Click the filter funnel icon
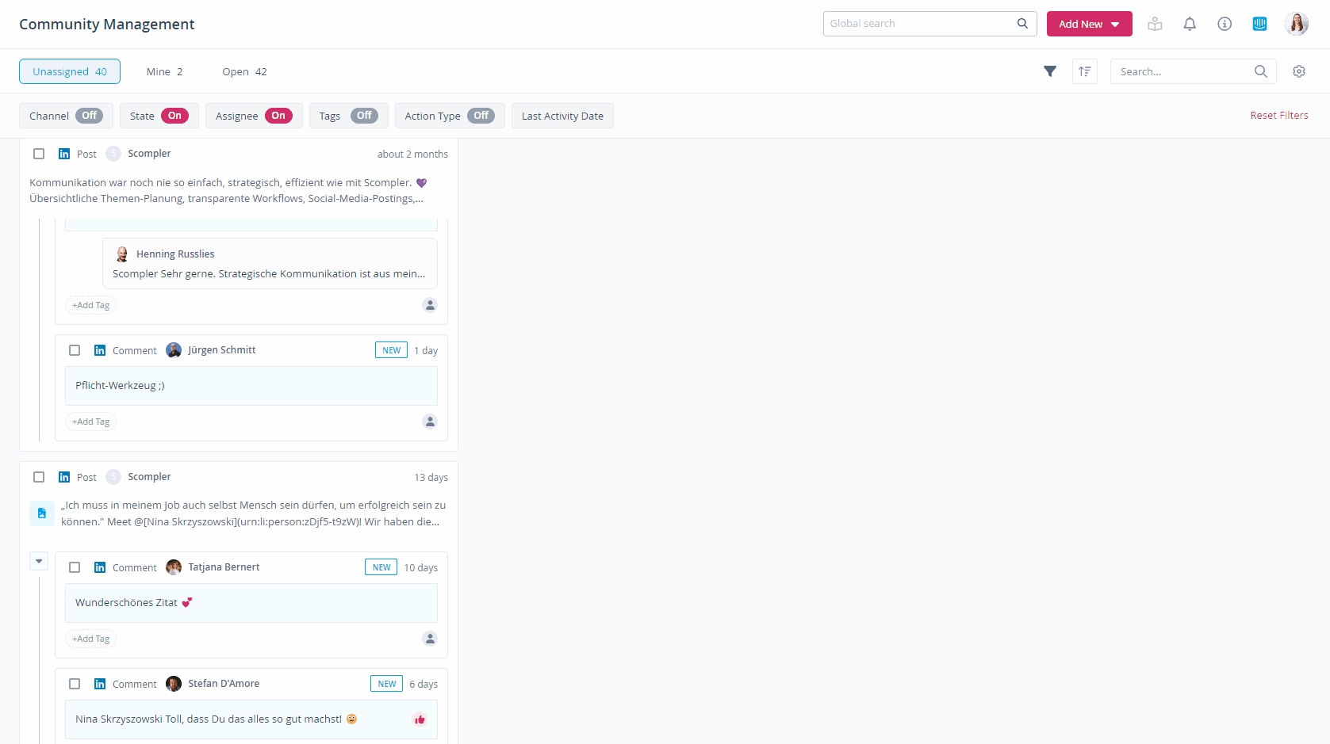 point(1049,71)
